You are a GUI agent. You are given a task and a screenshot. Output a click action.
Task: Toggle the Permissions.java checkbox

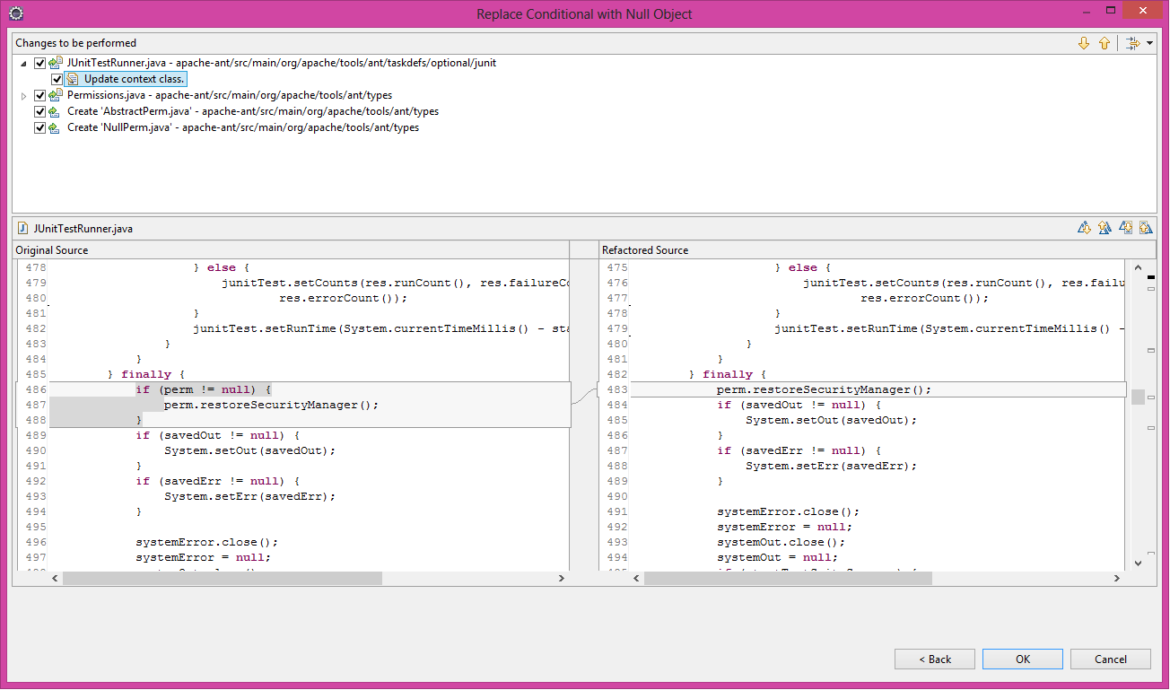(39, 95)
